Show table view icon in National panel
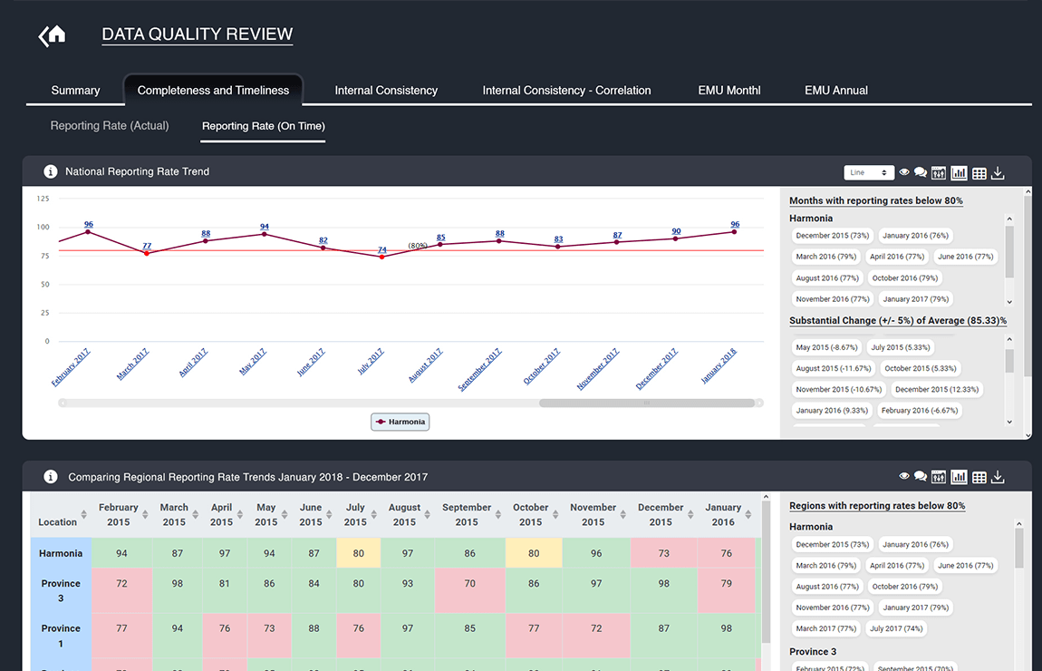 point(979,173)
